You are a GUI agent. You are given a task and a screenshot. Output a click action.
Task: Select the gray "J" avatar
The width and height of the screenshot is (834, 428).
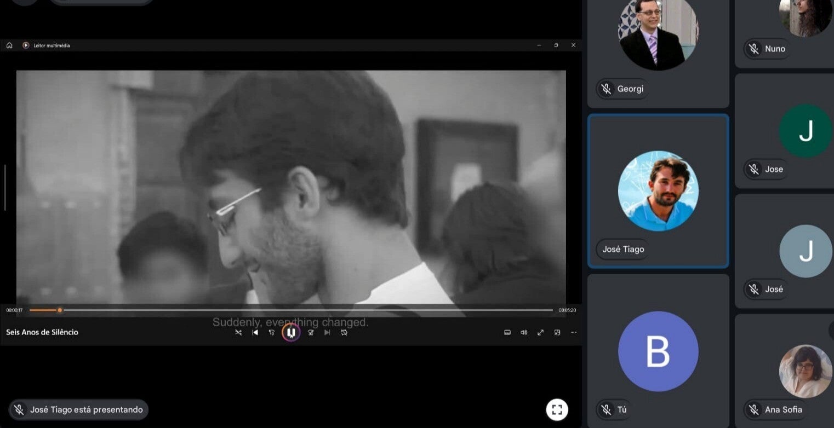(806, 251)
